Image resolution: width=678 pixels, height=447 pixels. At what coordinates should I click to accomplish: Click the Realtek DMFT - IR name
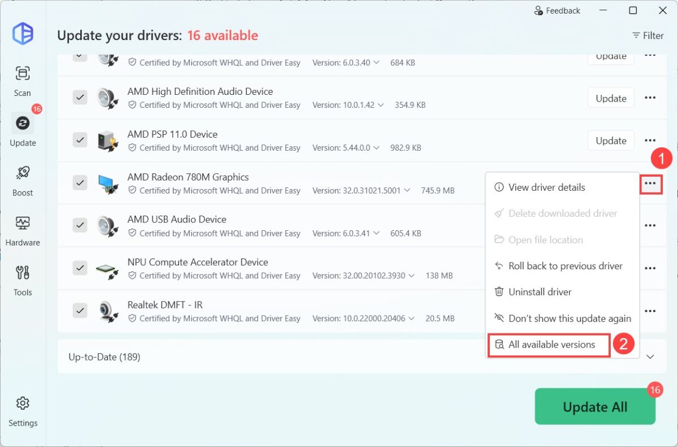point(165,305)
